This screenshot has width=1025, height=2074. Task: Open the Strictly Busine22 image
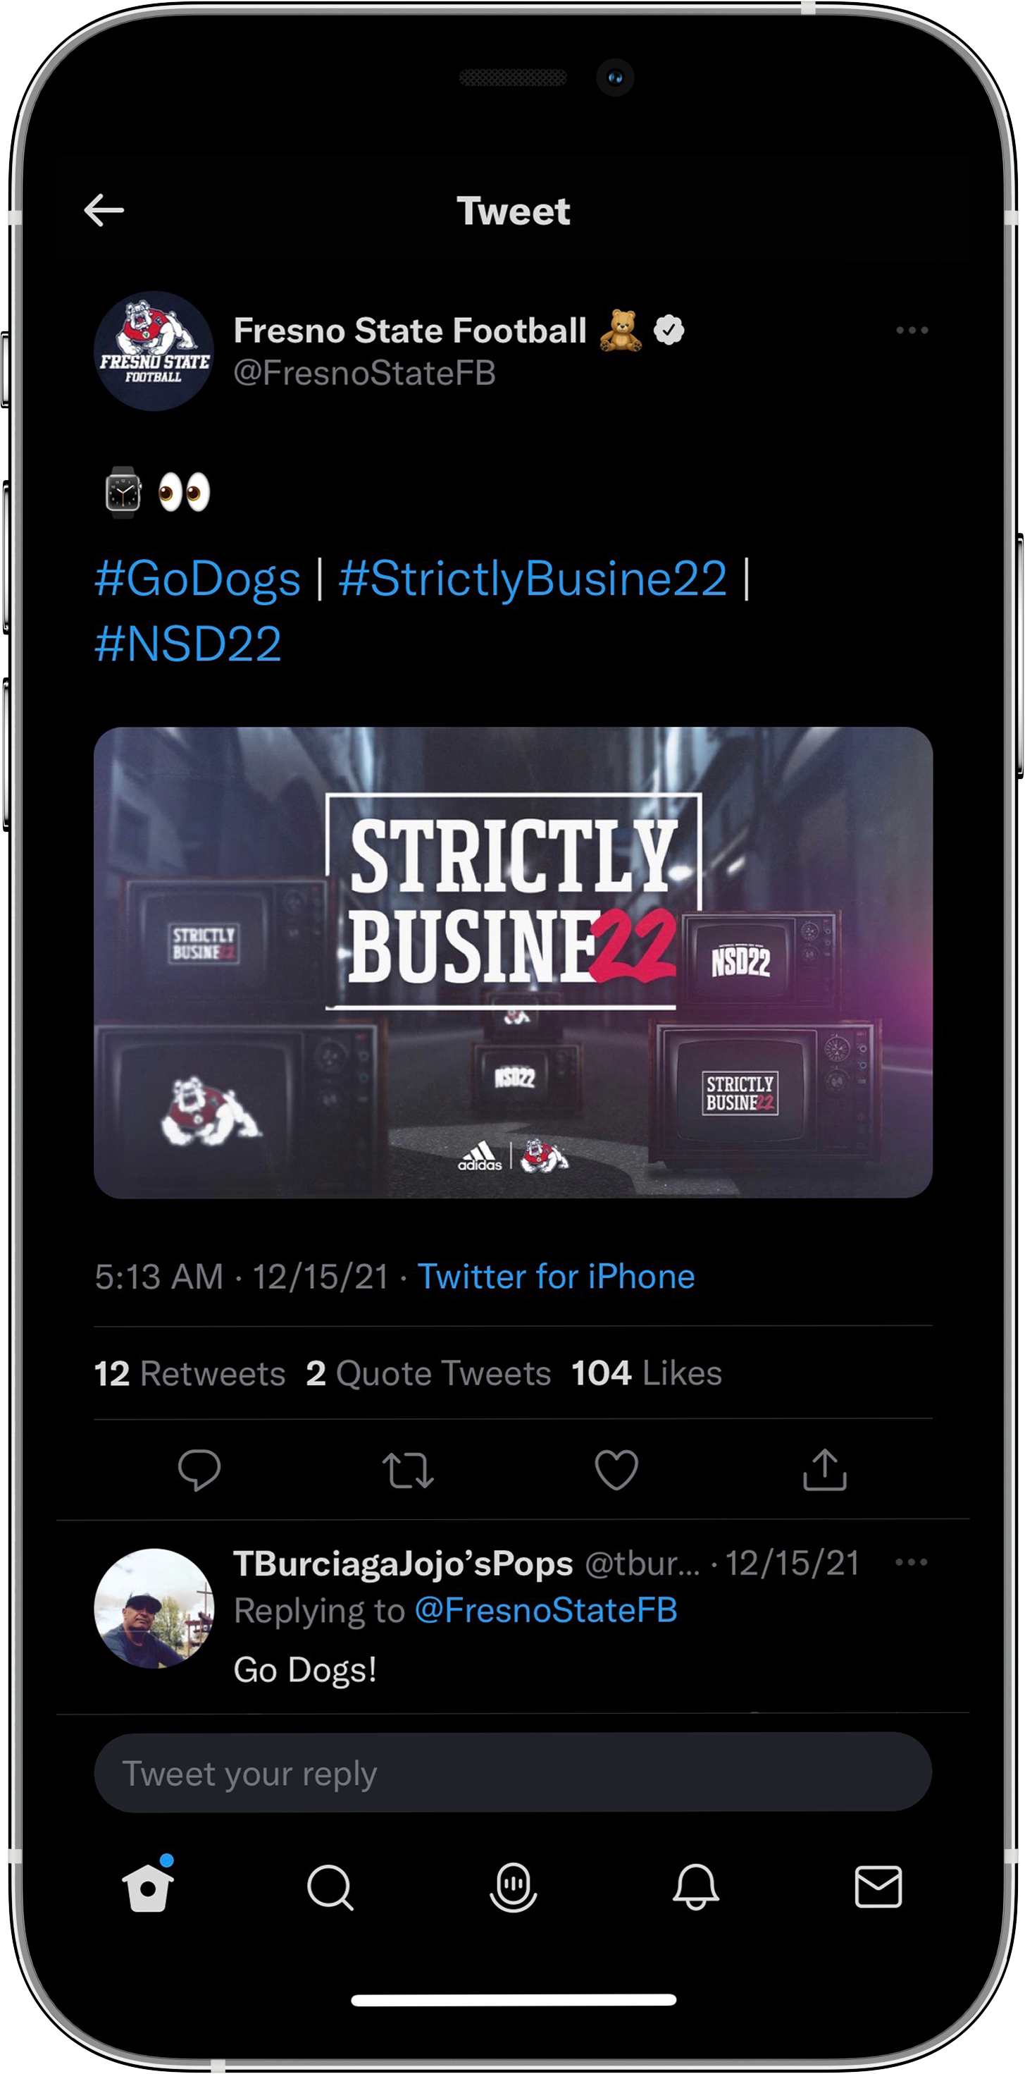(x=514, y=962)
